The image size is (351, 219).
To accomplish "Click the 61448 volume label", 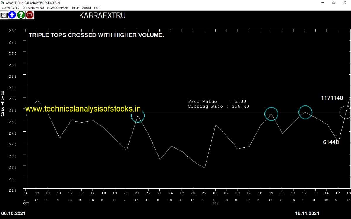I will click(331, 142).
